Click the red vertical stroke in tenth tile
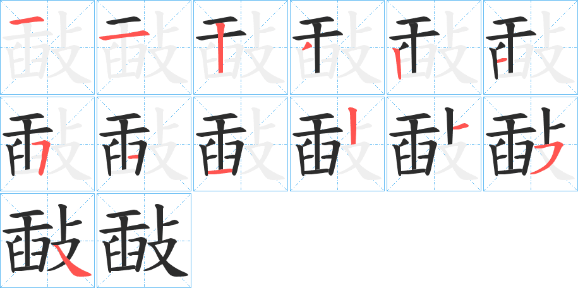 point(352,126)
